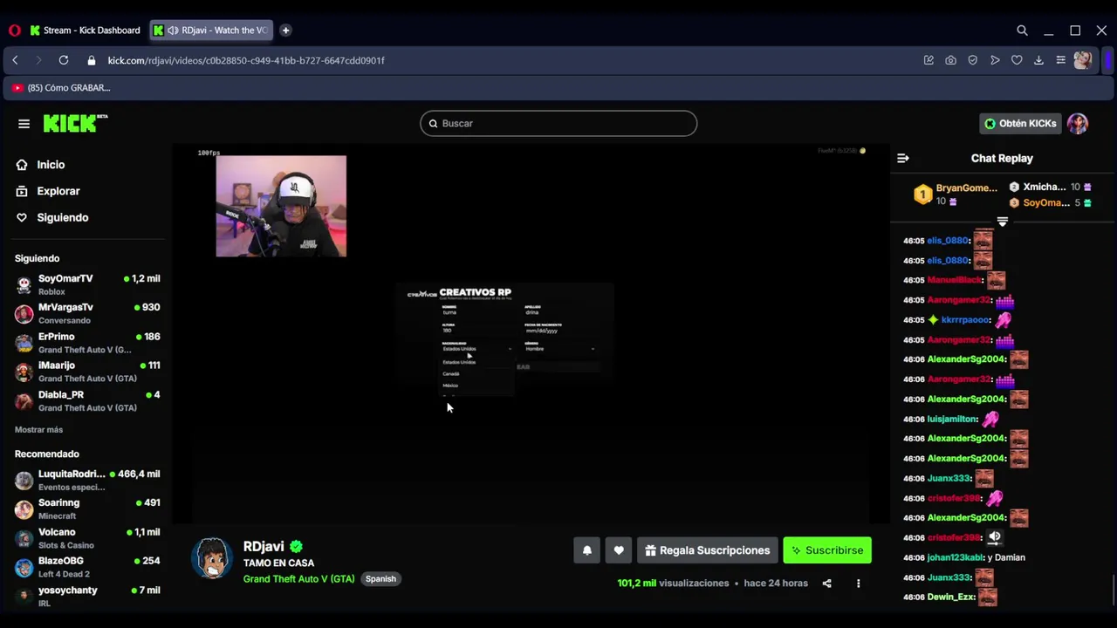1117x628 pixels.
Task: Share this video using the share icon
Action: tap(826, 584)
